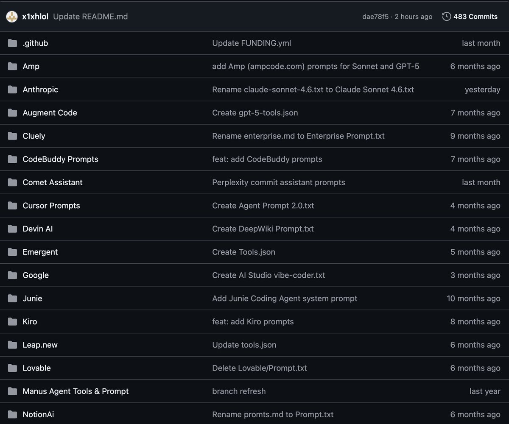Open commit Add Junie Coding Agent system prompt
The image size is (509, 424).
coord(285,298)
